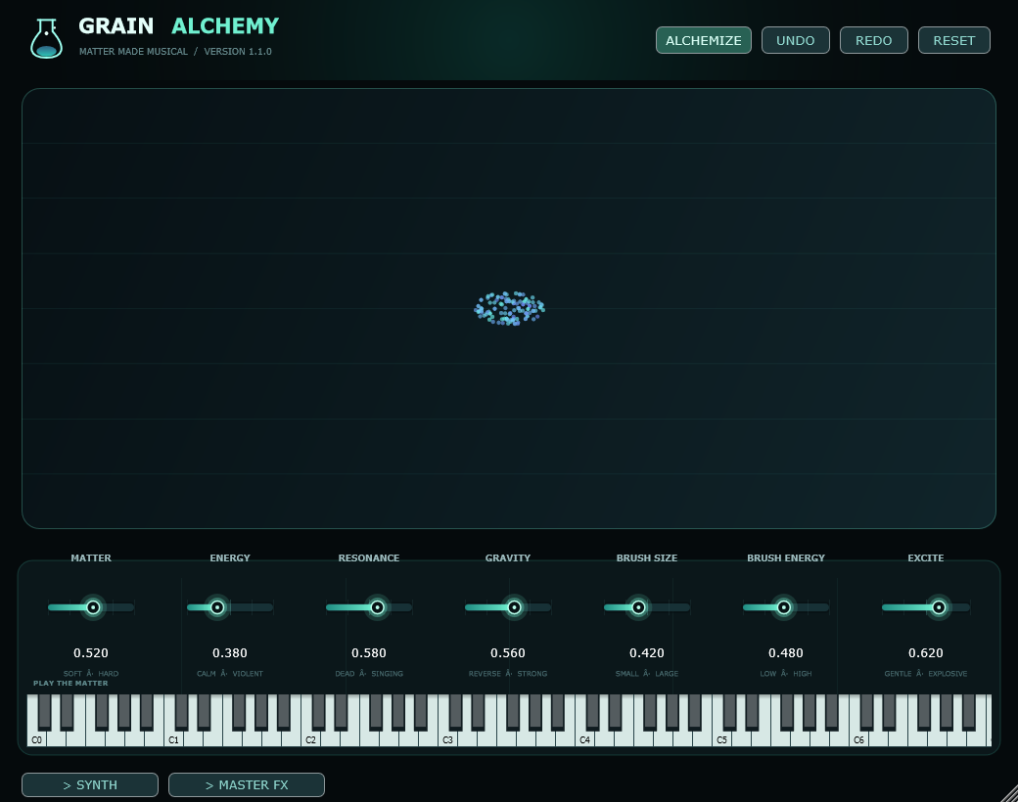1018x802 pixels.
Task: Reset the patch with Reset button
Action: point(953,40)
